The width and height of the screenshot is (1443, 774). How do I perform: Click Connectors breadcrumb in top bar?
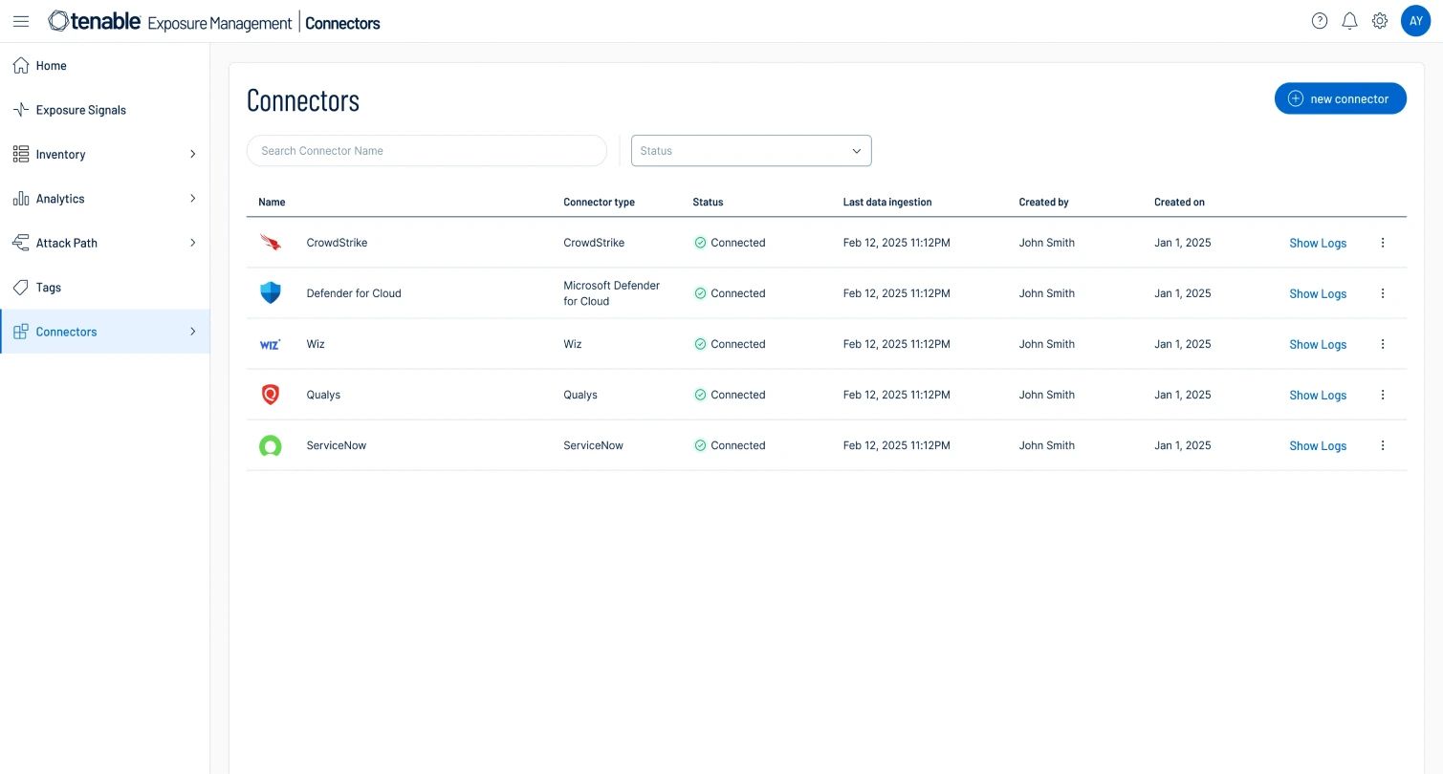[x=342, y=23]
